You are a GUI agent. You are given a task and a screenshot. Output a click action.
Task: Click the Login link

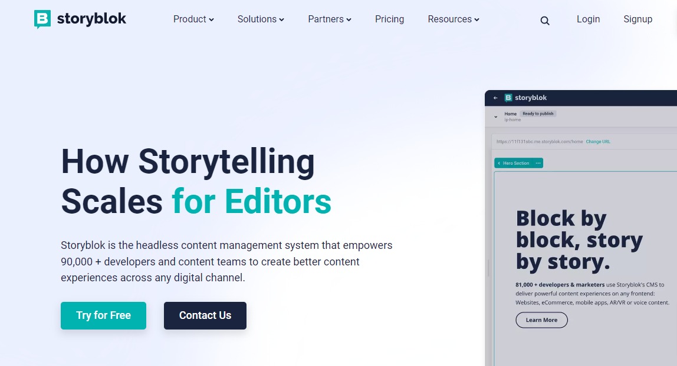588,19
